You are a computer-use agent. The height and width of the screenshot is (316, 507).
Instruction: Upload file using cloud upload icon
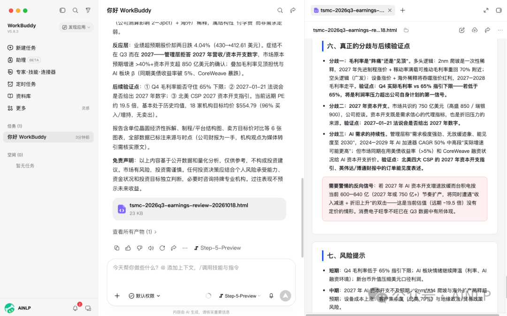[x=475, y=30]
